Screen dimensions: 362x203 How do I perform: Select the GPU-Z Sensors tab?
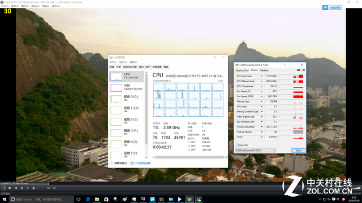click(x=254, y=70)
